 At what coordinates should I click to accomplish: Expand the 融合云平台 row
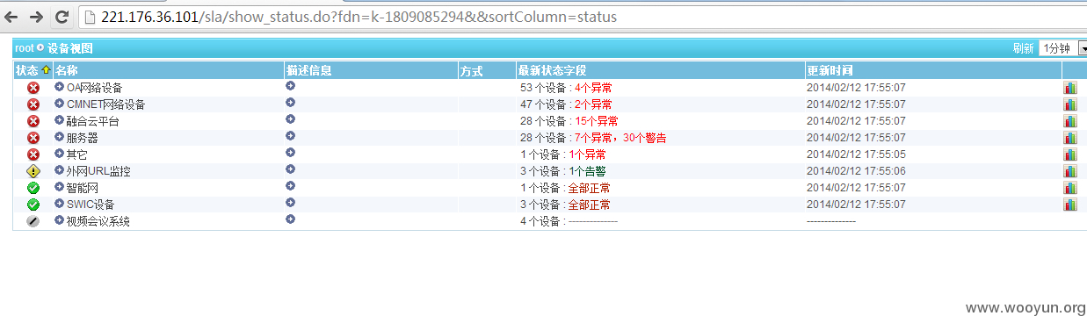click(x=60, y=120)
